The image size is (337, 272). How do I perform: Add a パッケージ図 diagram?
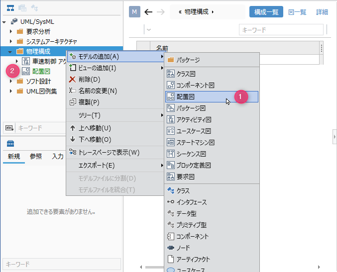tap(212, 108)
